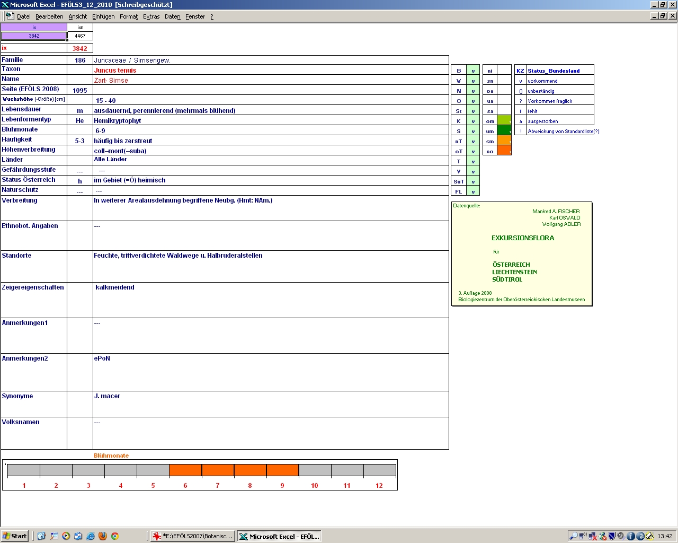
Task: Open the Datei menu
Action: click(23, 16)
